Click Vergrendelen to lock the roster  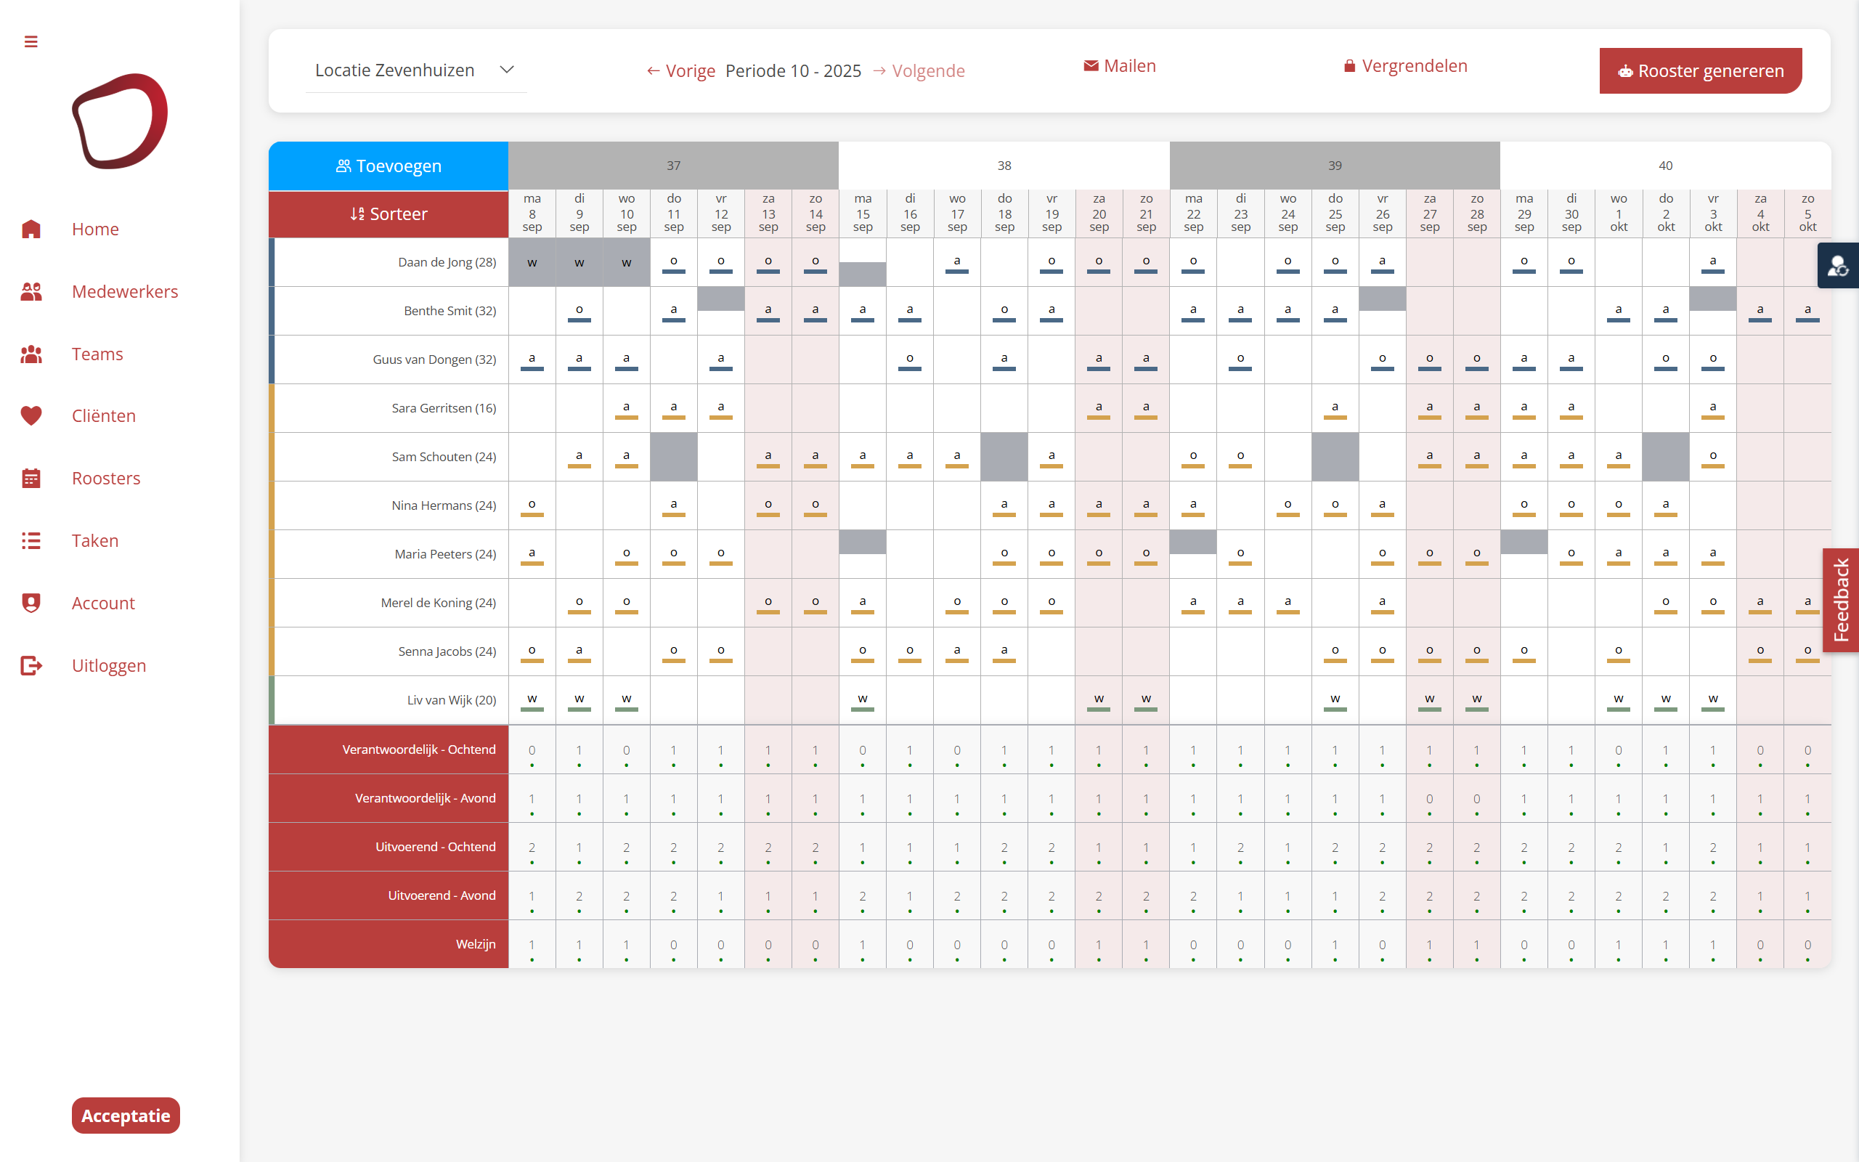tap(1405, 66)
